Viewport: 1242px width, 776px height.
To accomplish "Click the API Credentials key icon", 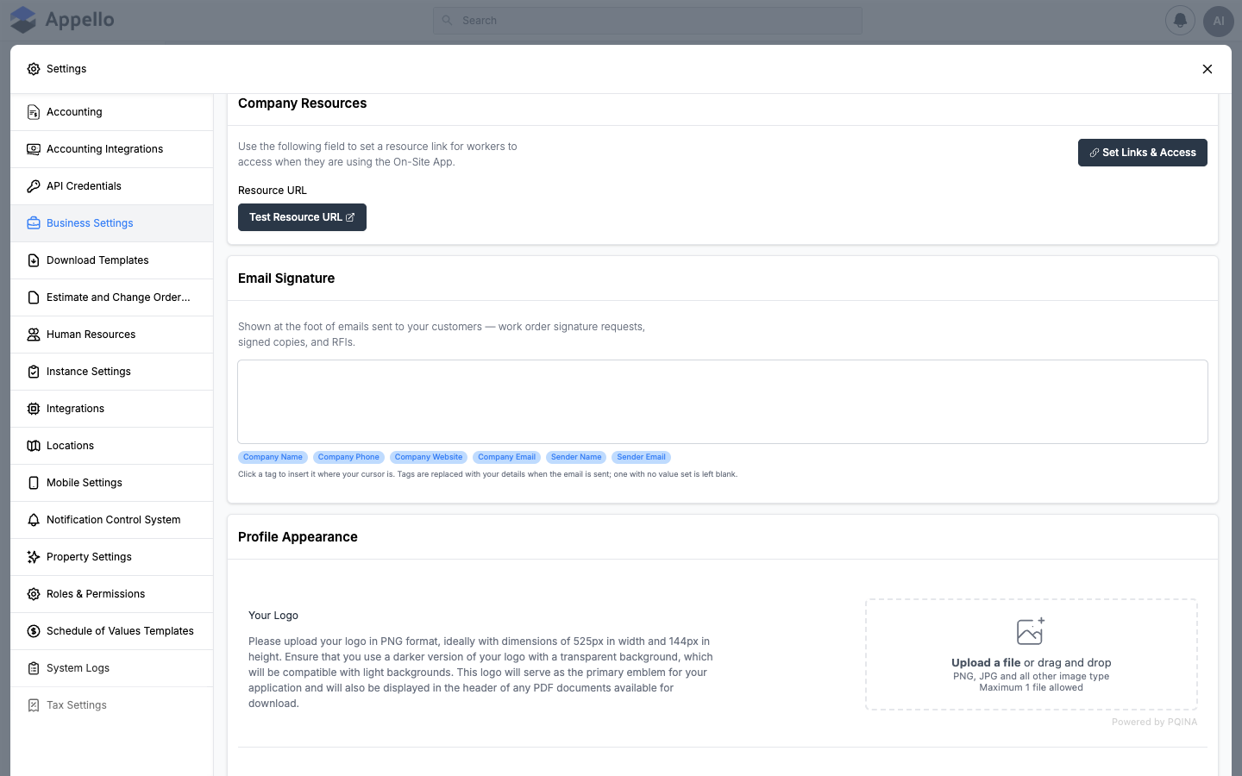I will click(x=34, y=186).
